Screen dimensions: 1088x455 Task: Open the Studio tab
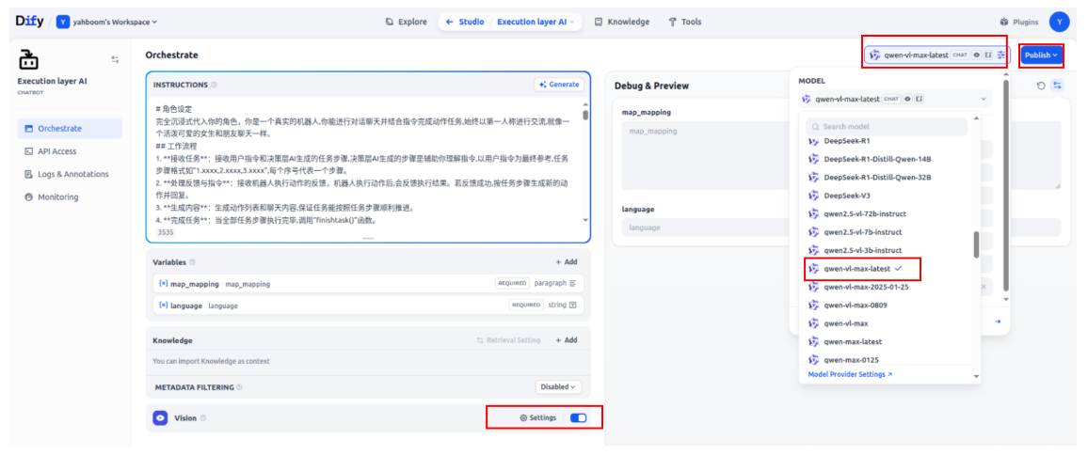(465, 22)
